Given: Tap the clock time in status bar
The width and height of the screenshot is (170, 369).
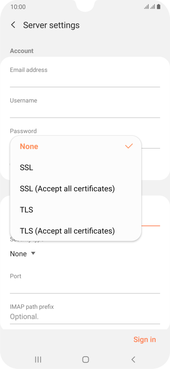Looking at the screenshot, I should pyautogui.click(x=18, y=7).
